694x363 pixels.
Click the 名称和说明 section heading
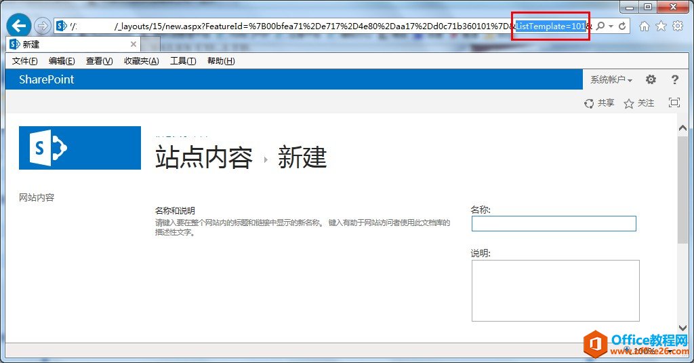coord(175,210)
